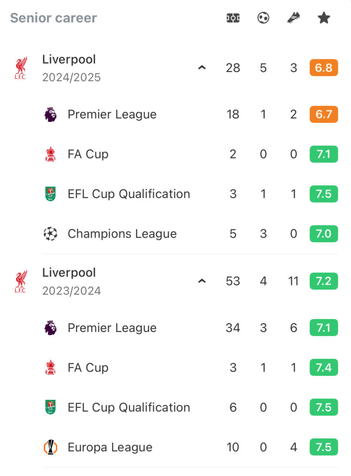
Task: Select the Champions League competition row
Action: point(190,234)
